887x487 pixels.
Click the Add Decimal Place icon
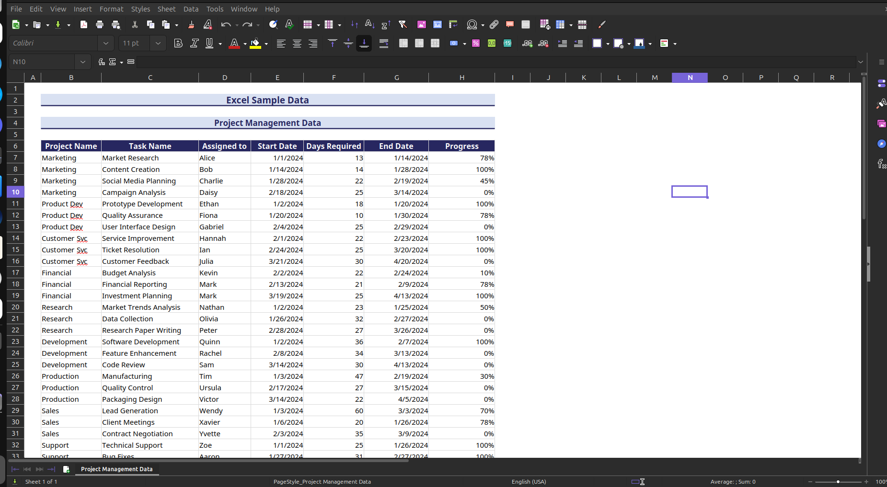527,43
